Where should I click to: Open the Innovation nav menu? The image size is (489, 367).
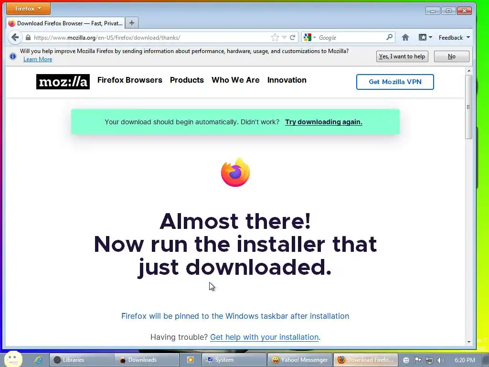pyautogui.click(x=287, y=80)
